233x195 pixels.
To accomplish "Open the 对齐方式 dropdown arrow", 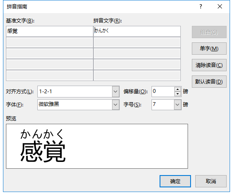I will (x=115, y=92).
